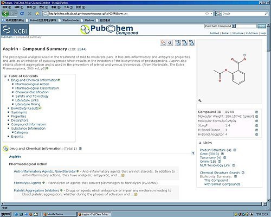Collapse the Links panel
The height and width of the screenshot is (217, 271).
click(200, 143)
